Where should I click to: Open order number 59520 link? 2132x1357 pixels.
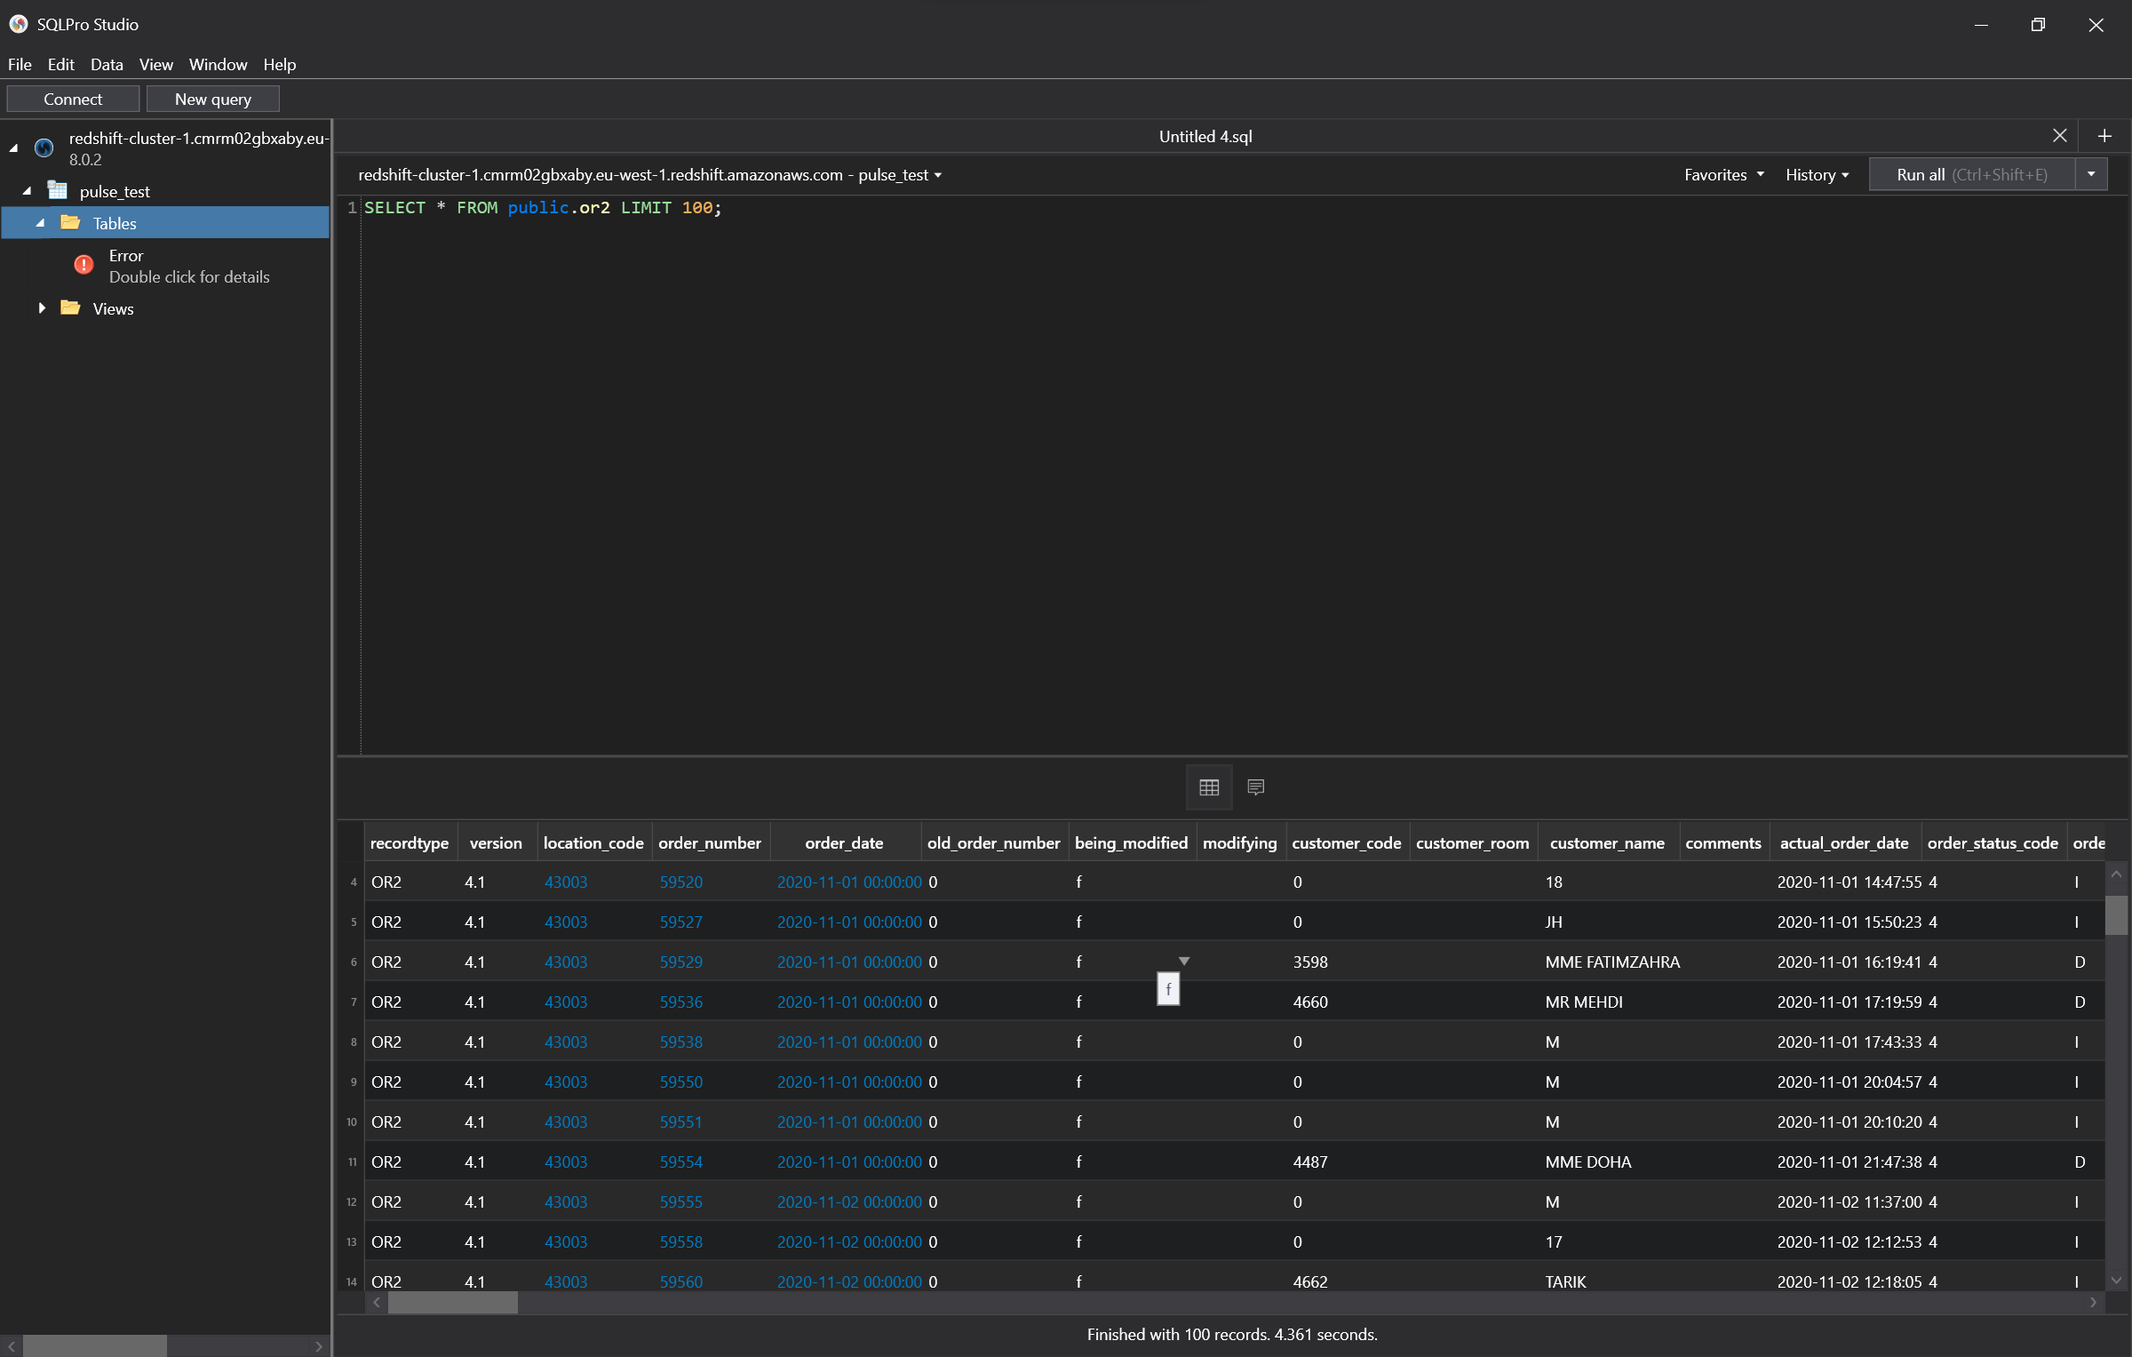(x=680, y=882)
